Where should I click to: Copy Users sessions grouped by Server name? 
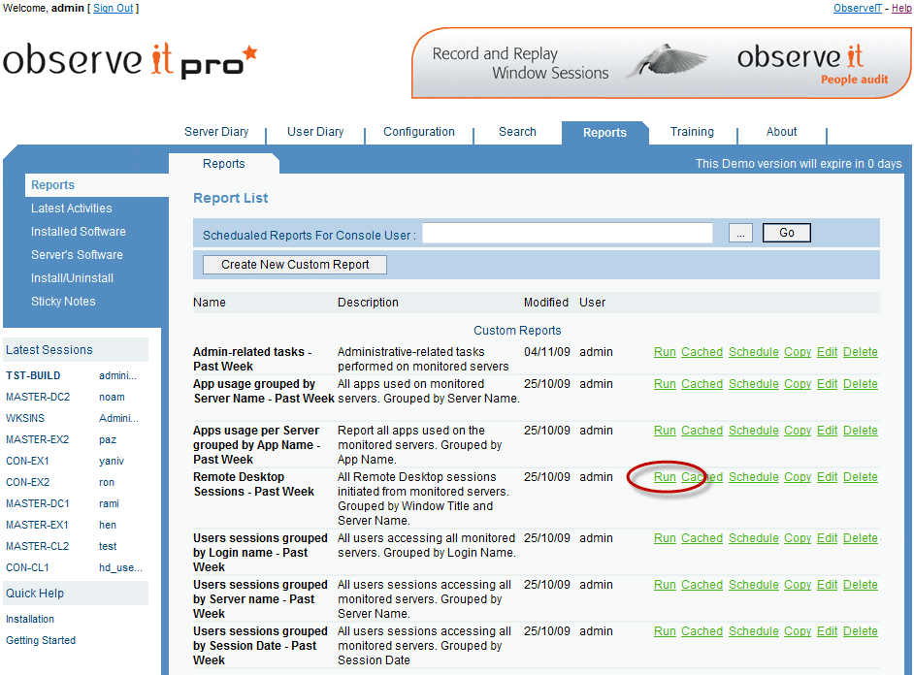tap(798, 585)
